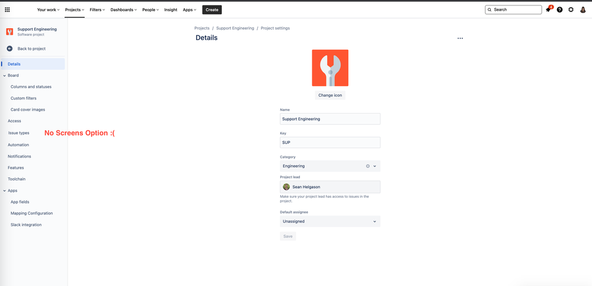Click the Create button

point(212,10)
